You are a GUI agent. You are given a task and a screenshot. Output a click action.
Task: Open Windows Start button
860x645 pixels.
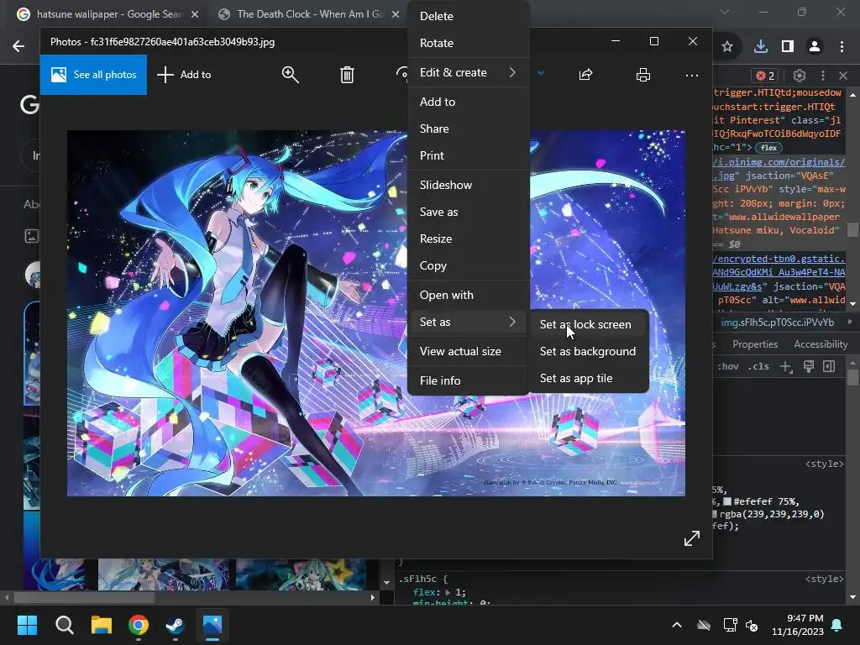pyautogui.click(x=27, y=625)
